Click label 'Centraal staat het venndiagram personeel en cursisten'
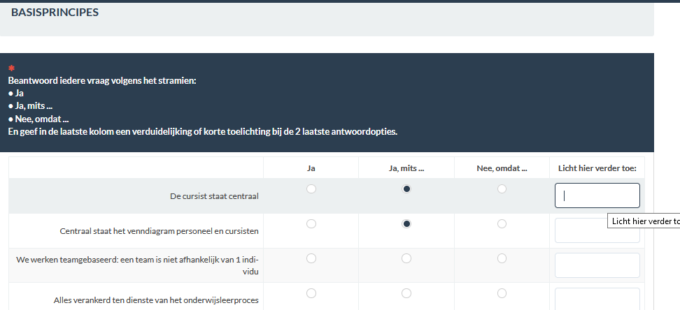The width and height of the screenshot is (680, 310). tap(160, 231)
